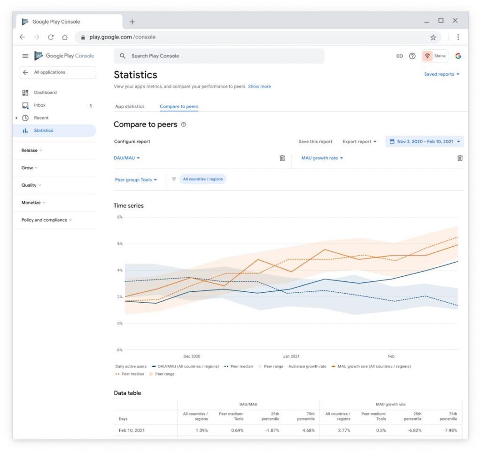Open the Export report dropdown

(x=359, y=142)
